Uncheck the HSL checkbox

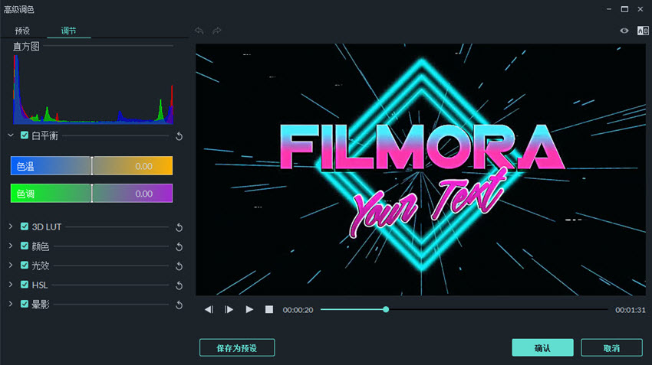point(25,284)
